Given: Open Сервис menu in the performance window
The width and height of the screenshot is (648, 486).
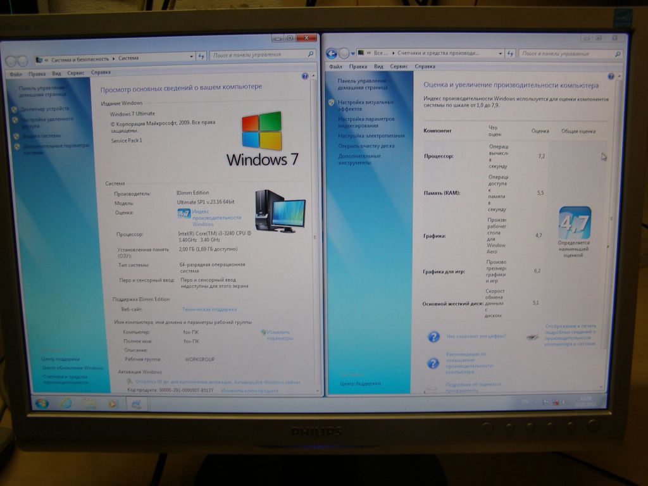Looking at the screenshot, I should click(x=399, y=66).
